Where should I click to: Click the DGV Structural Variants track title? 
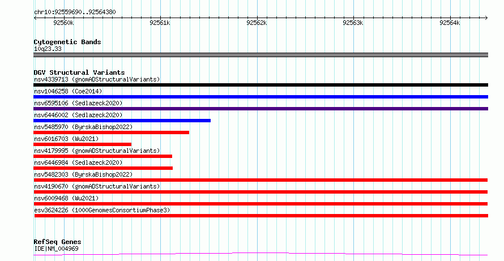[79, 72]
